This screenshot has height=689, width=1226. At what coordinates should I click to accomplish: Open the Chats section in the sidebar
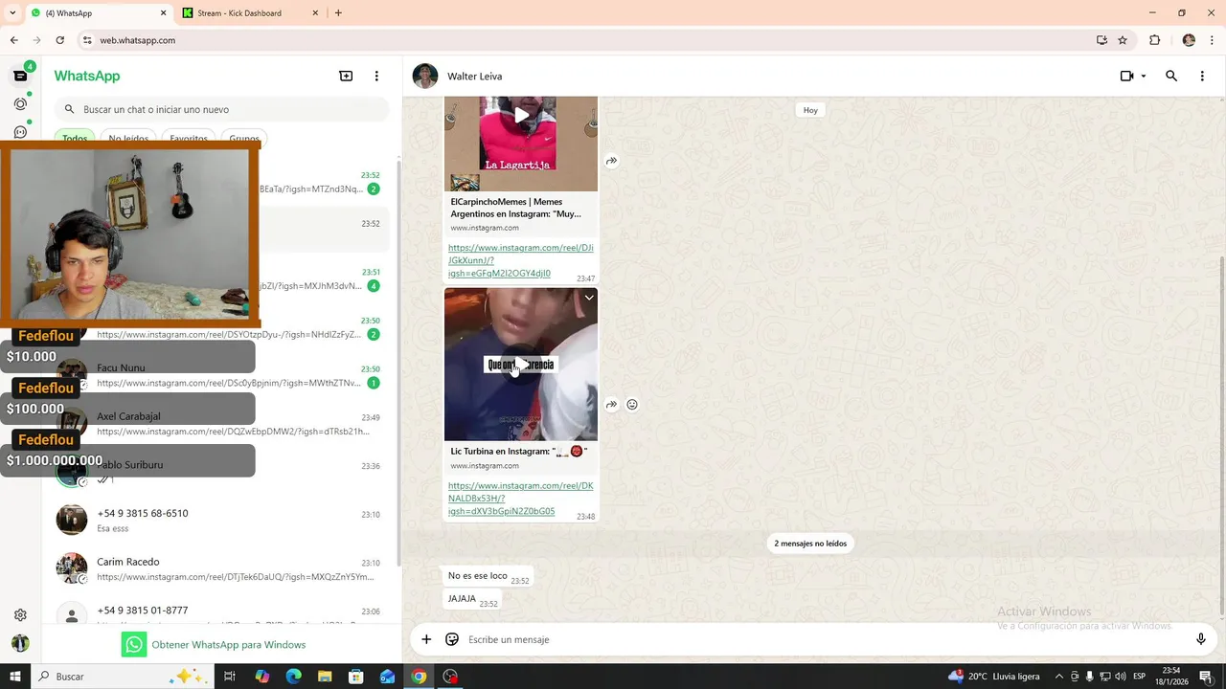pyautogui.click(x=20, y=76)
